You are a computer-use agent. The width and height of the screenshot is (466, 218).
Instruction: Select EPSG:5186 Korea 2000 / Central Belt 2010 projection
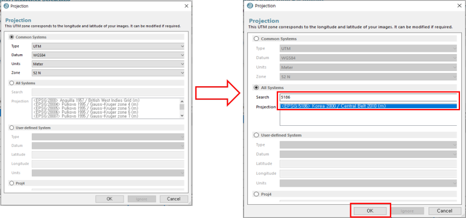point(368,107)
